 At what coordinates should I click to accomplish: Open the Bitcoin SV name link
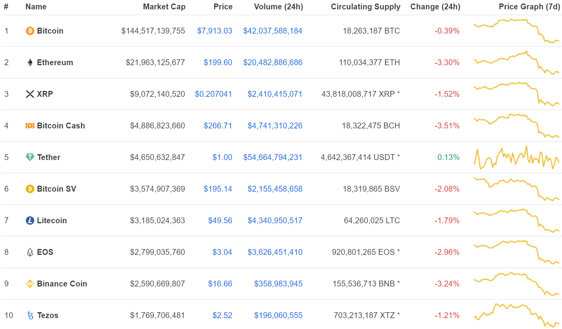click(57, 189)
